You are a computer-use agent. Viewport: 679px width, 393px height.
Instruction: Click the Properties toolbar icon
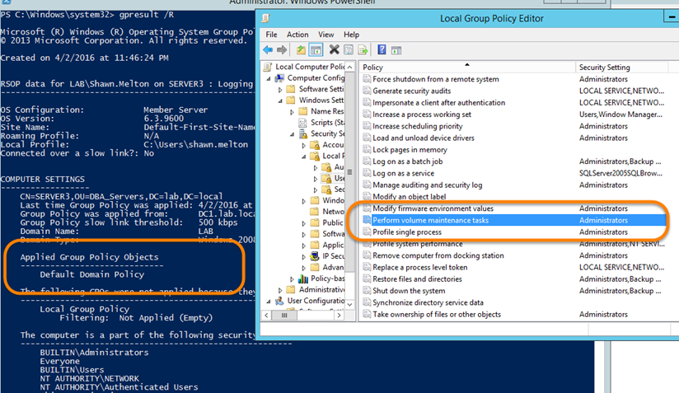[349, 49]
